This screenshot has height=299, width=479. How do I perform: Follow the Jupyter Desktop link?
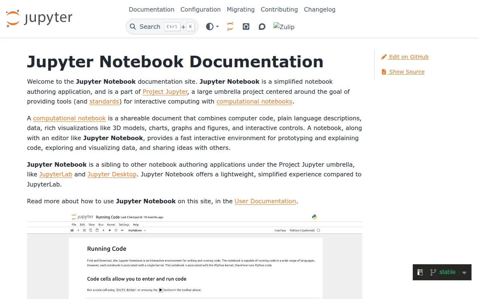click(112, 174)
